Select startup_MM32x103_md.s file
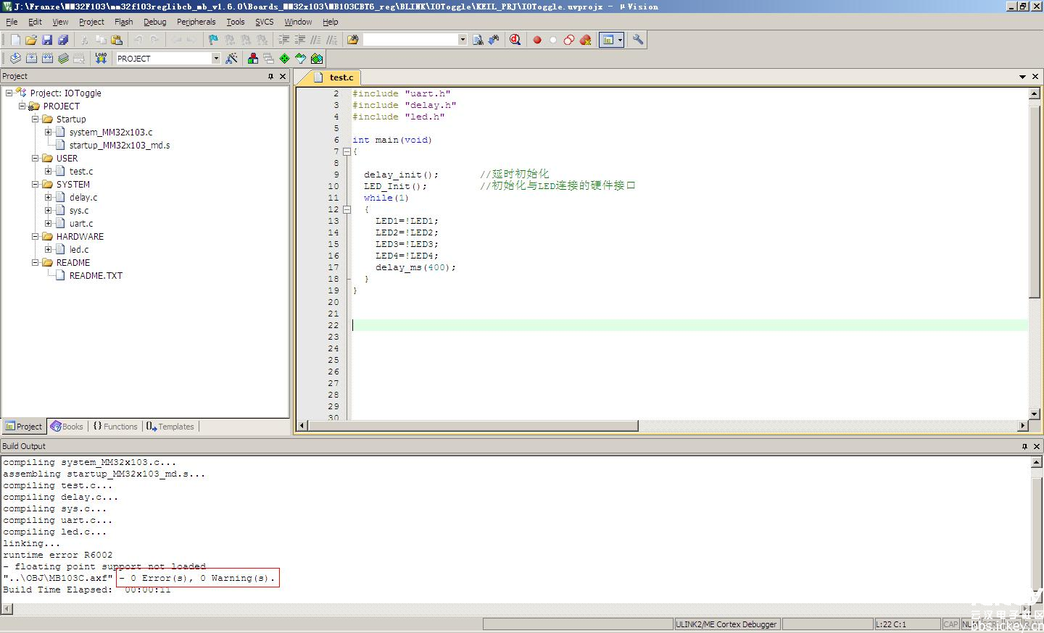The image size is (1044, 633). coord(120,145)
